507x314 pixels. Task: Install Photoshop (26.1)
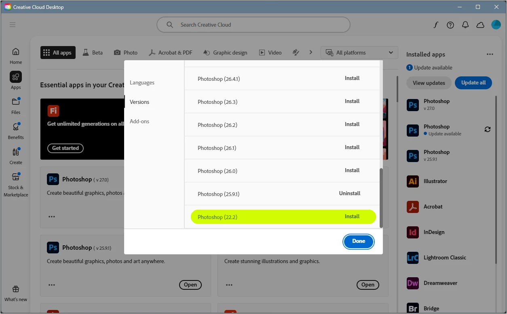pos(352,148)
